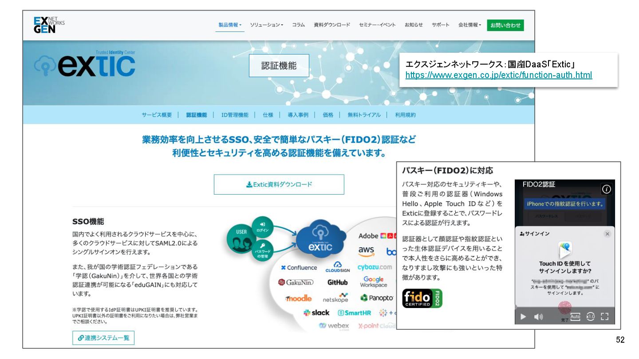The image size is (639, 359).
Task: Open the ソリューション dropdown menu
Action: 266,25
